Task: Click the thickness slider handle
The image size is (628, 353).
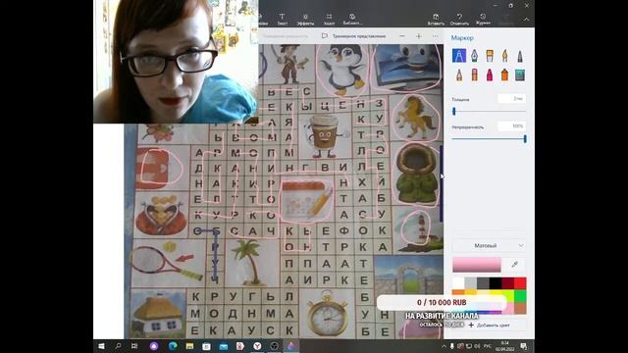Action: [x=454, y=111]
